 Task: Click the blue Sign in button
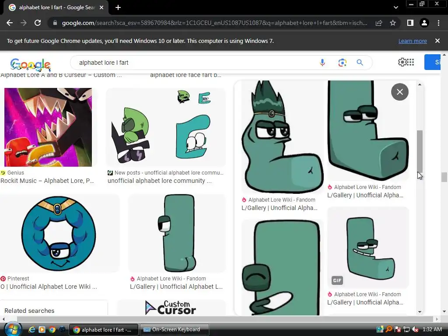(433, 62)
